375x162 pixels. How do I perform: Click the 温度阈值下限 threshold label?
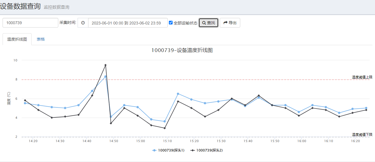(x=362, y=134)
